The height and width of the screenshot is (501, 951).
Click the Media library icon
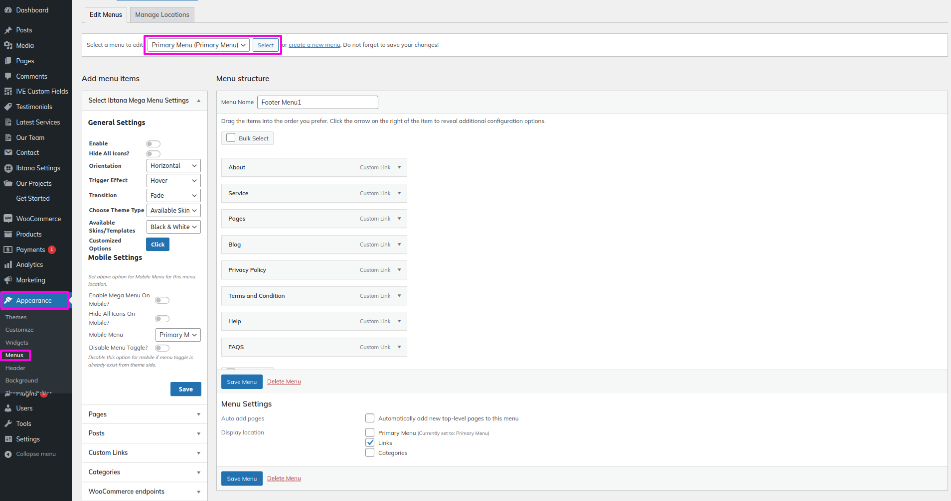[8, 45]
